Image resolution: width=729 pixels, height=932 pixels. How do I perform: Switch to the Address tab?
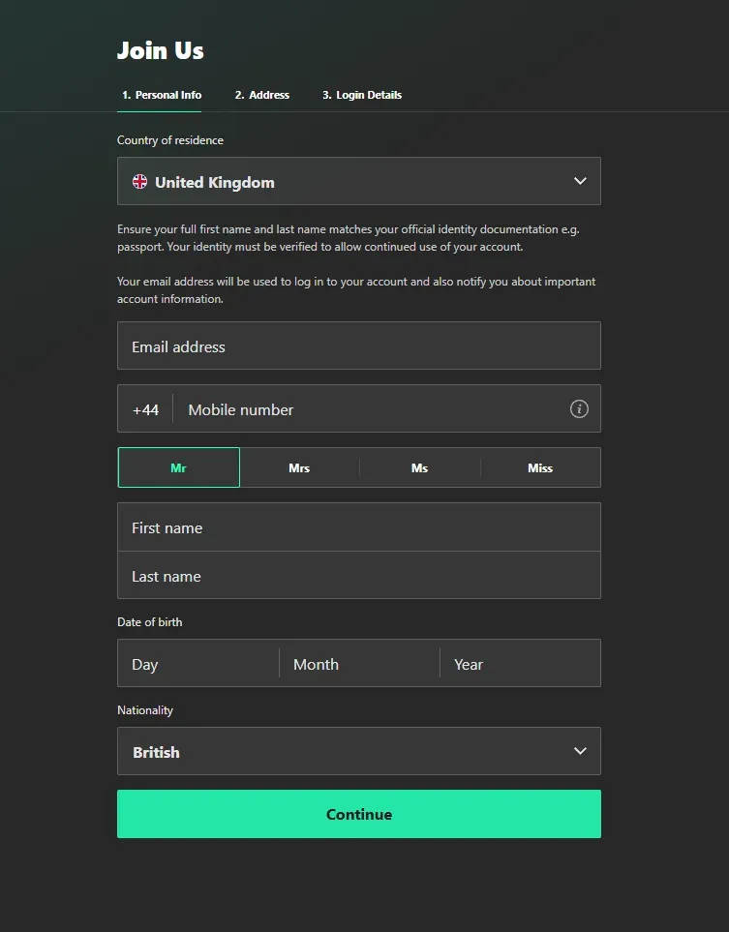coord(261,95)
